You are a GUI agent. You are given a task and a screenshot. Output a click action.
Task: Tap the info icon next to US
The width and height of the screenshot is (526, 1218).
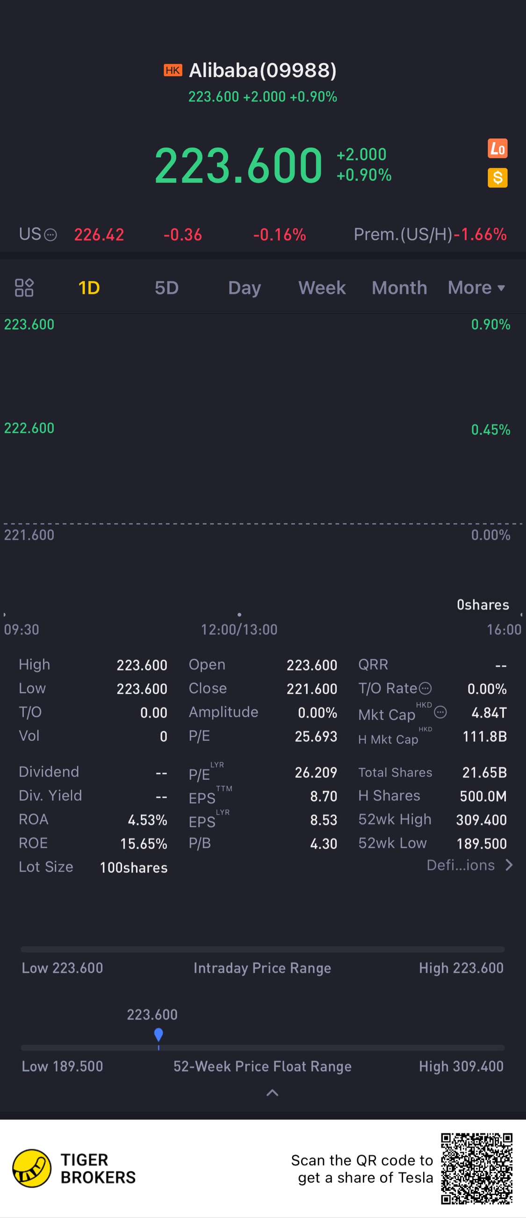coord(50,235)
